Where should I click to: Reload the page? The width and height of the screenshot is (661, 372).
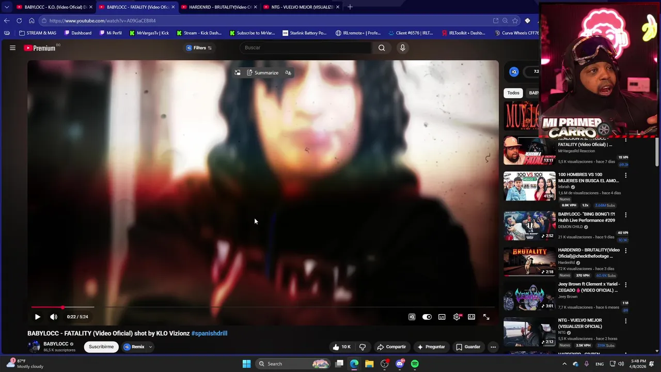[x=19, y=21]
